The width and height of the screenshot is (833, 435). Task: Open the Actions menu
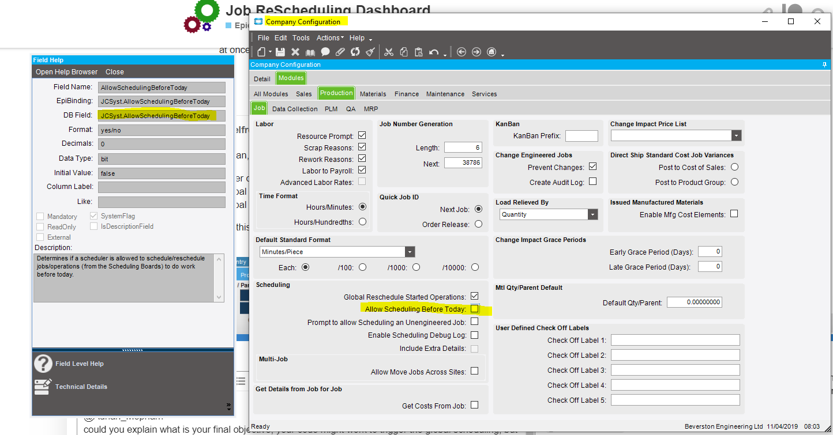(x=330, y=38)
